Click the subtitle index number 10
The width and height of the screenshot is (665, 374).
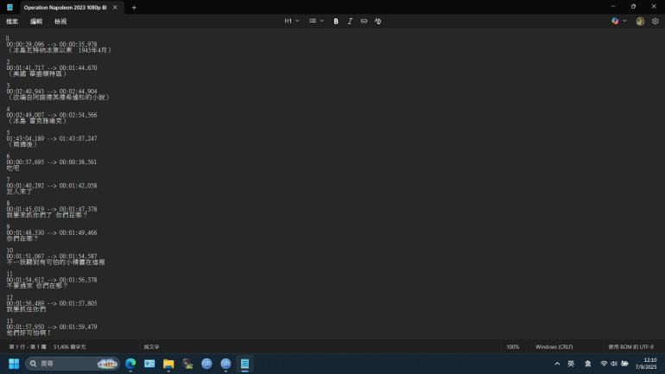click(9, 250)
